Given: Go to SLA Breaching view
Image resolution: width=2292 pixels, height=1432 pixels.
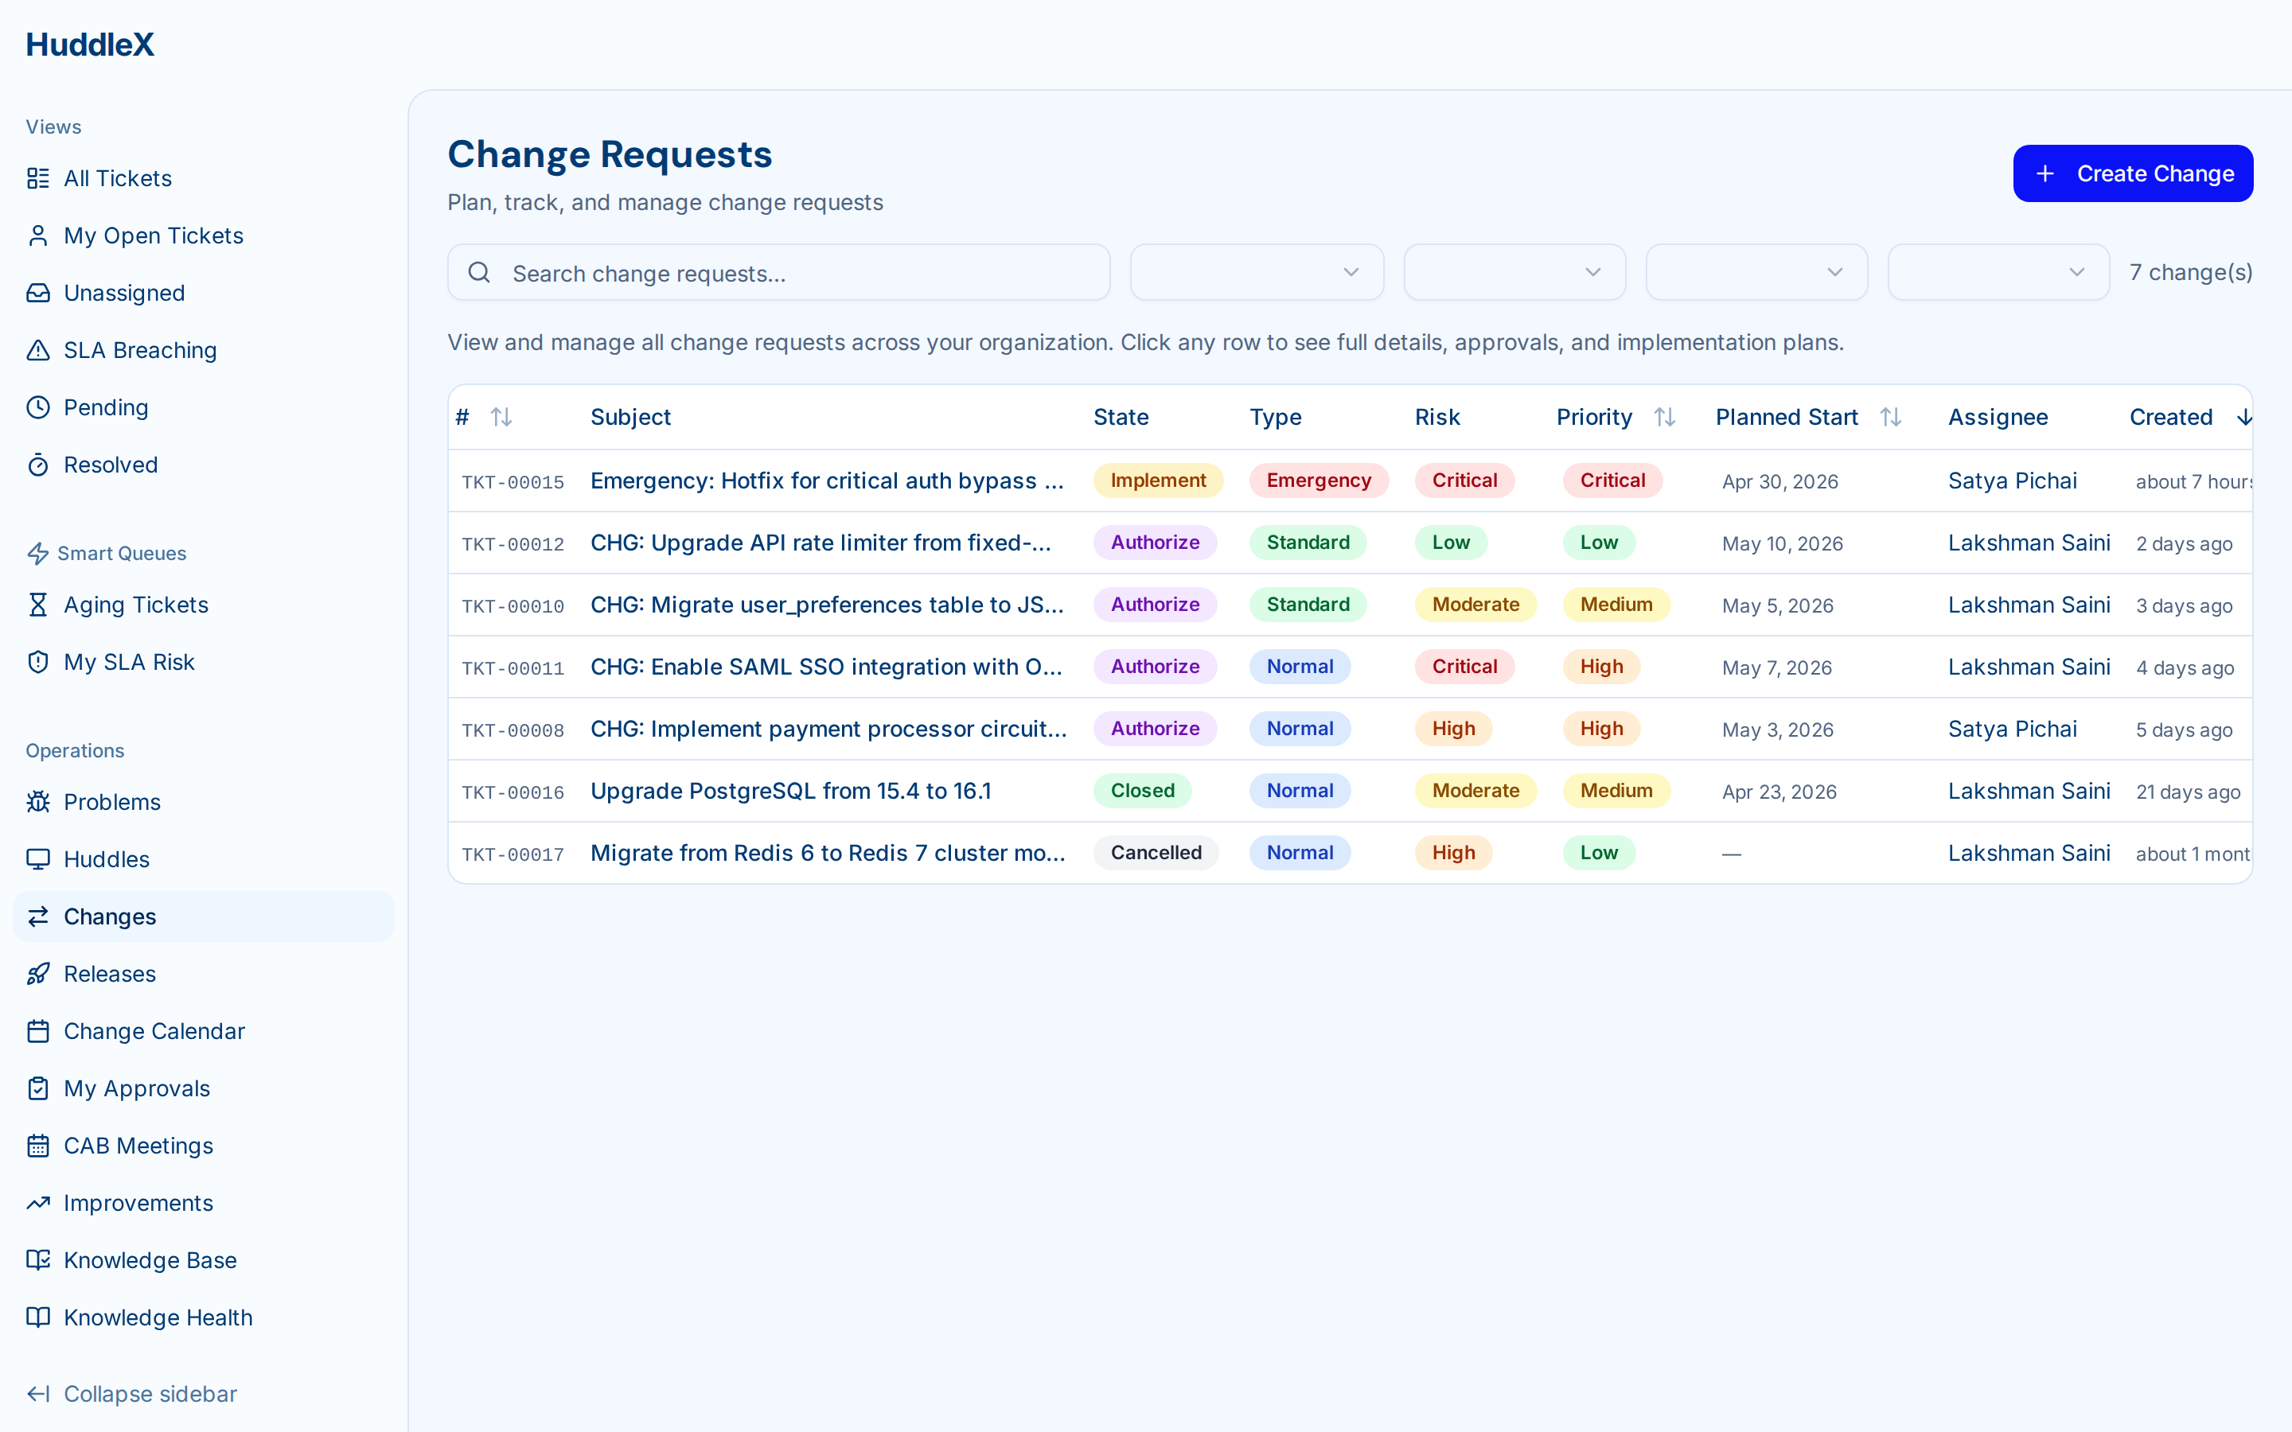Looking at the screenshot, I should coord(203,350).
